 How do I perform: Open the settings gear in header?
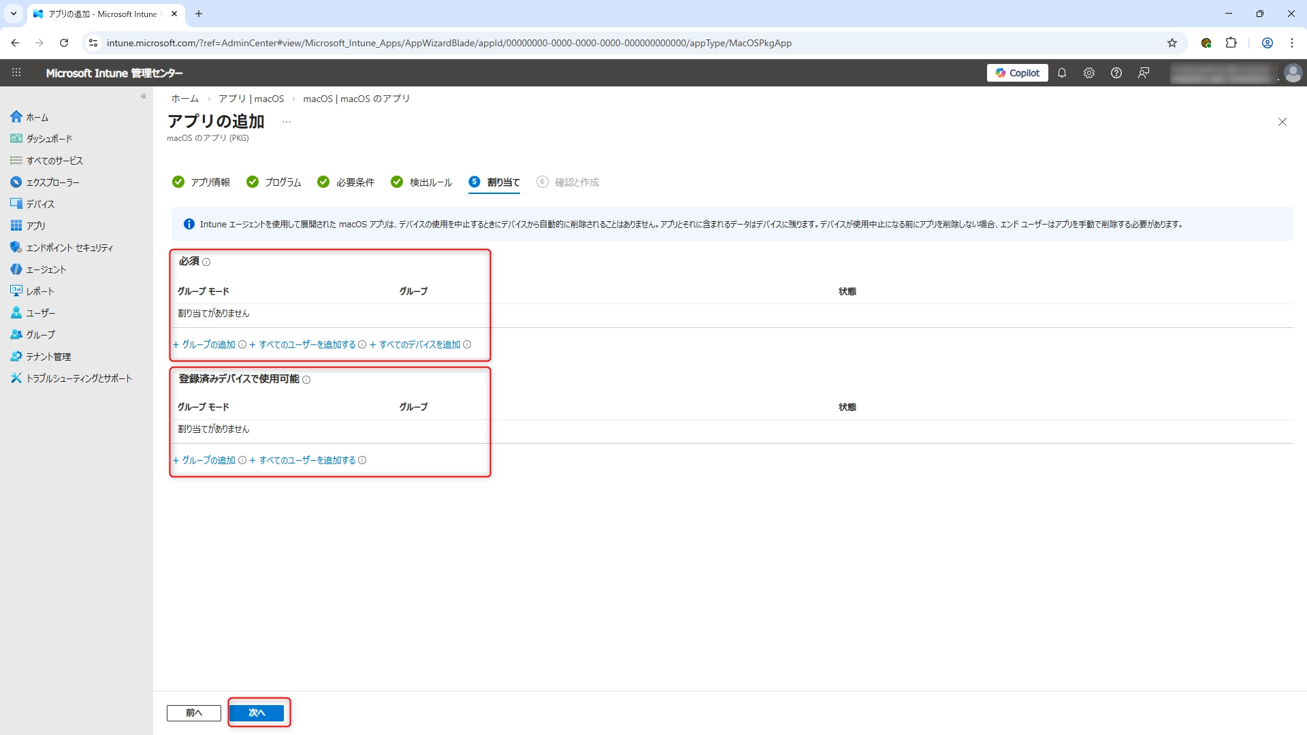click(1089, 73)
